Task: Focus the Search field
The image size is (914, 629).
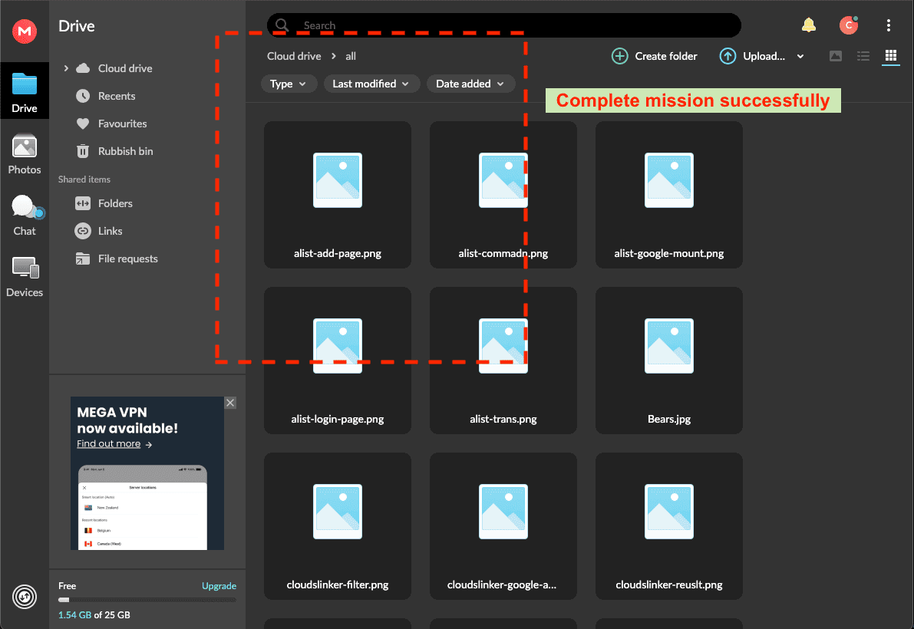Action: (x=504, y=25)
